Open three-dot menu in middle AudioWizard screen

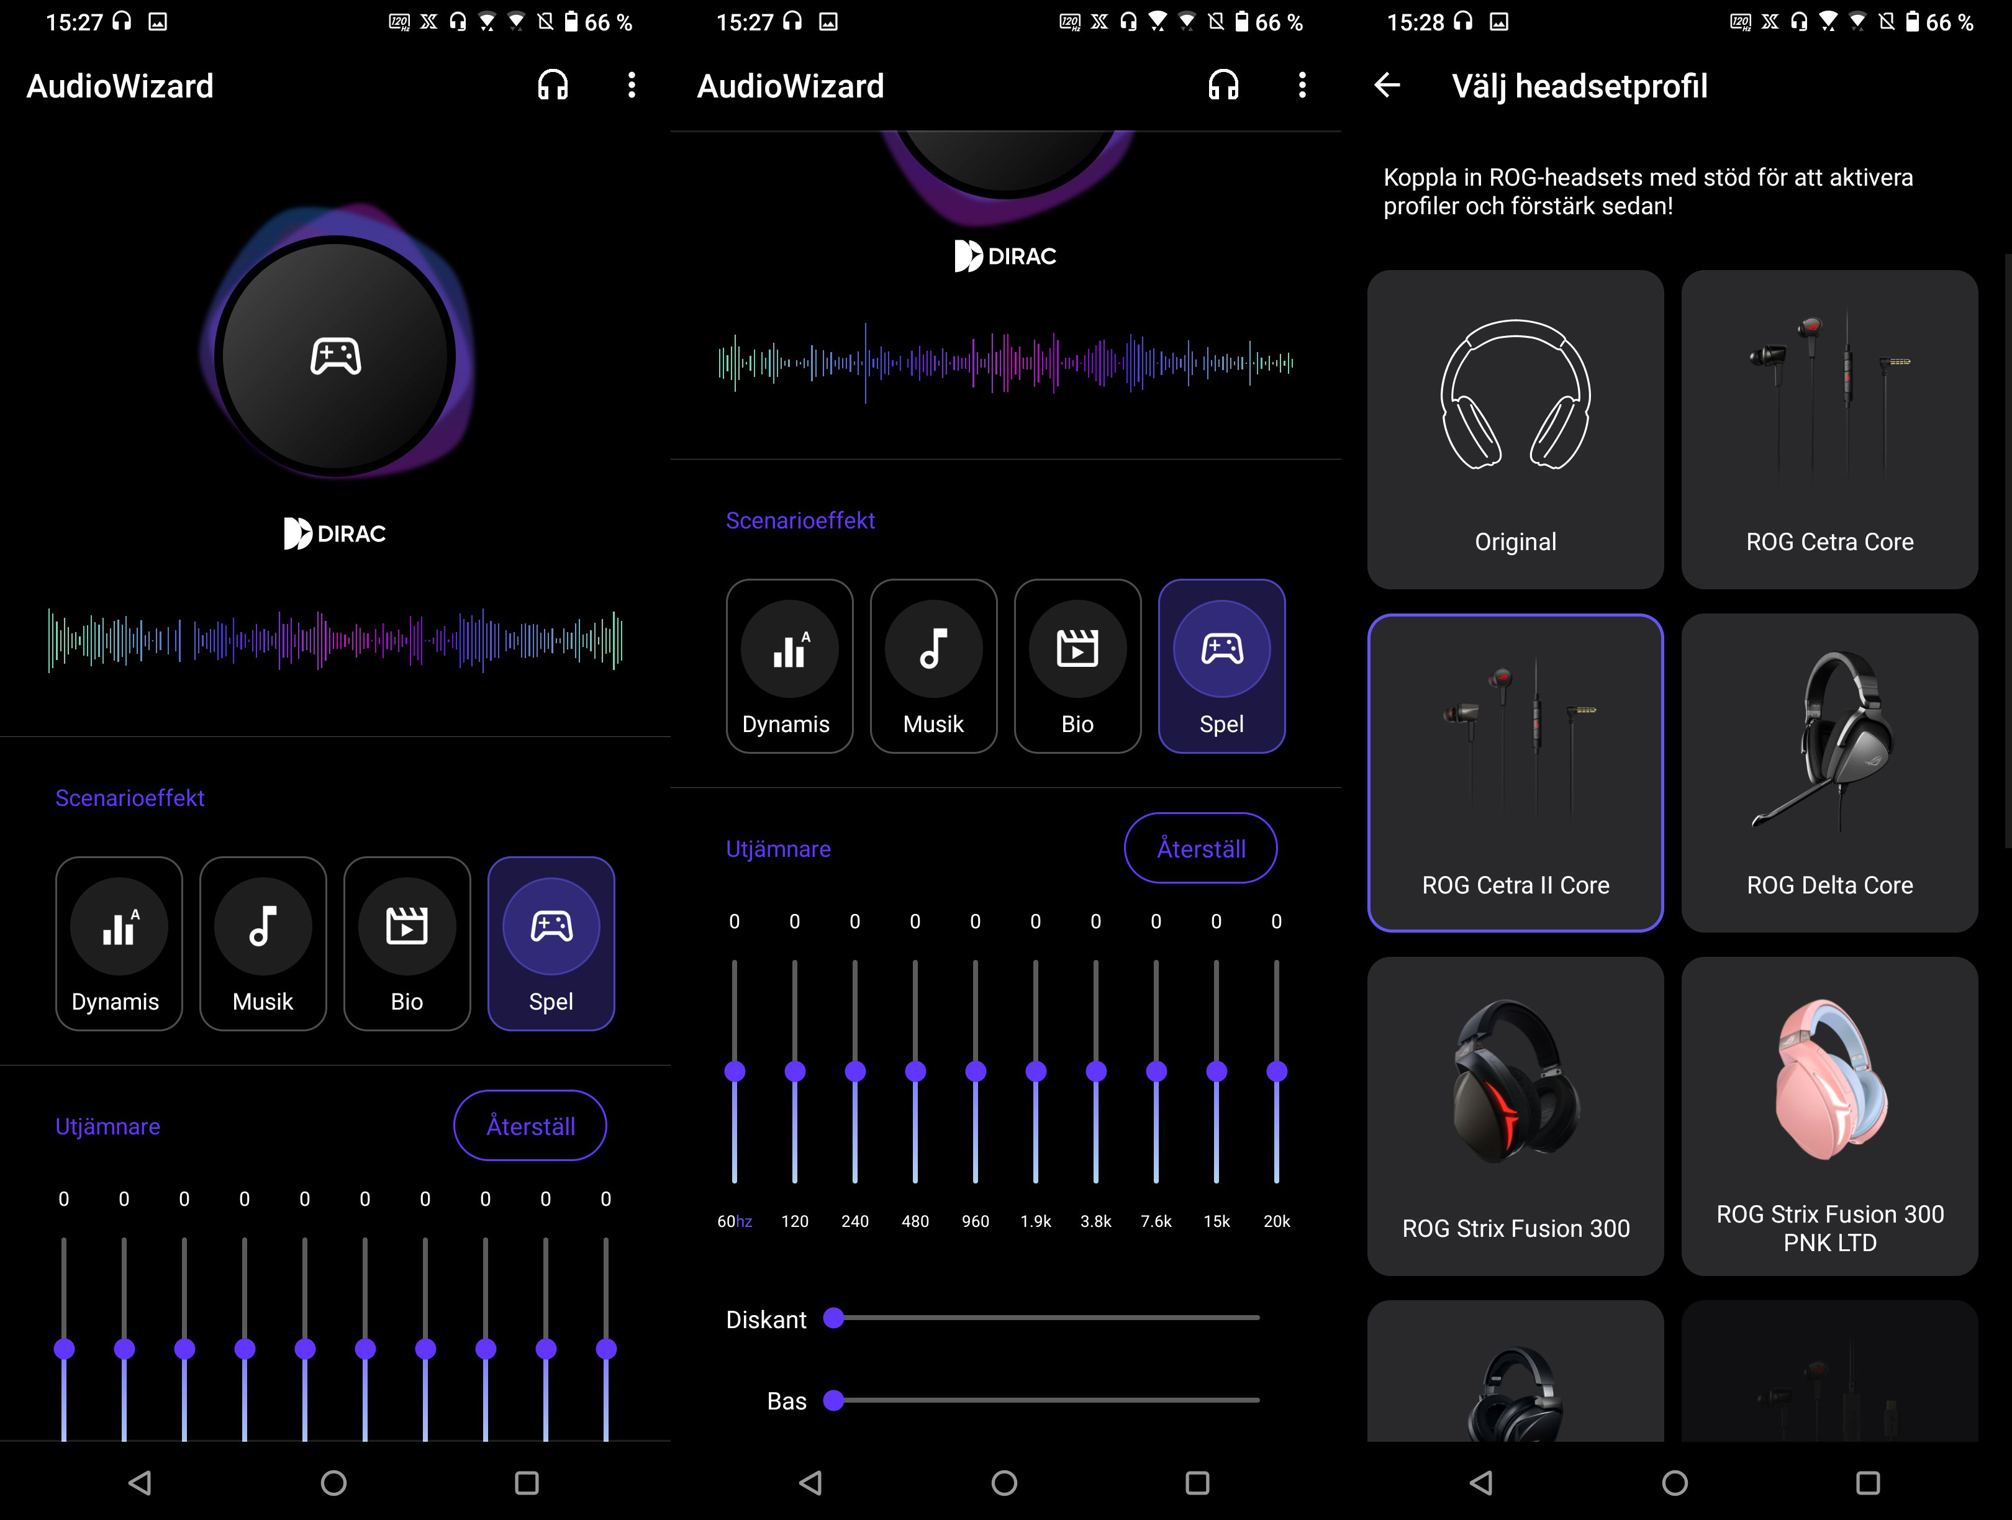(1302, 86)
